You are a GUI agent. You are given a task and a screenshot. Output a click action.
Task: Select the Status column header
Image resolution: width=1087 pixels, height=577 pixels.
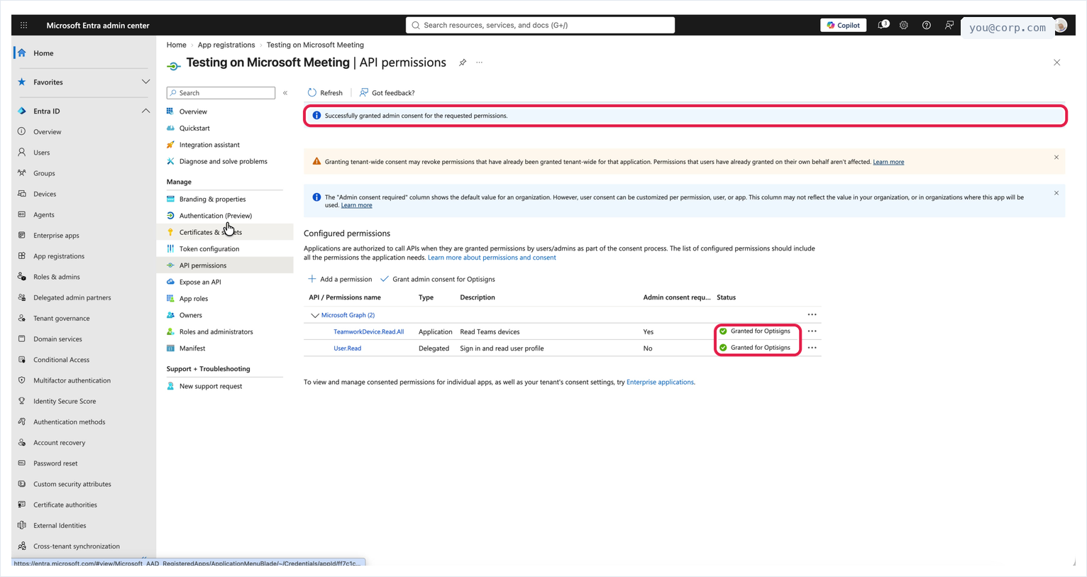click(x=727, y=297)
